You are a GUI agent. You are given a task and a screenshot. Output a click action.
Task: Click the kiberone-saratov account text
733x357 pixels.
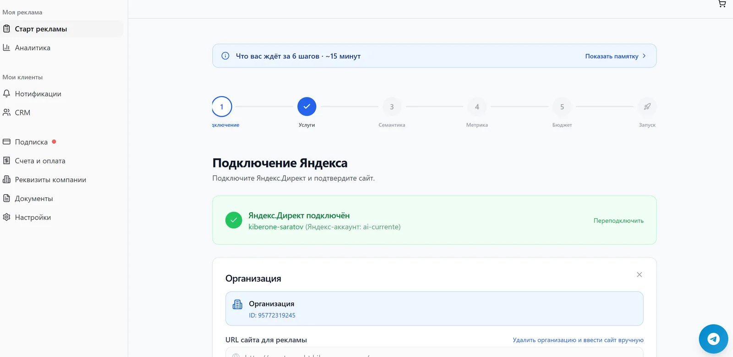click(276, 227)
